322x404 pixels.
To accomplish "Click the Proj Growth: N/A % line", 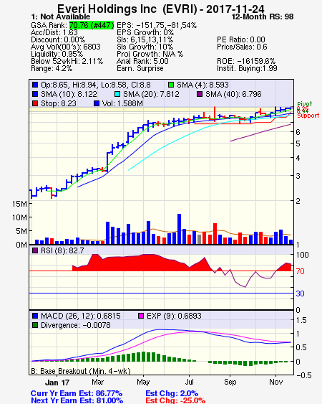I will pos(150,54).
